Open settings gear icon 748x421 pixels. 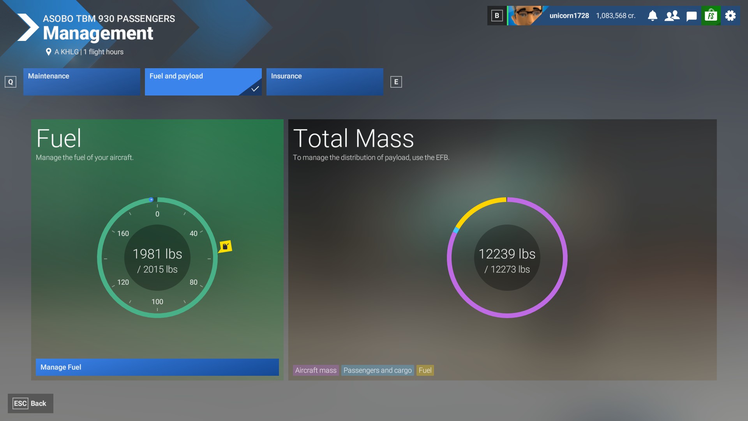click(x=730, y=16)
